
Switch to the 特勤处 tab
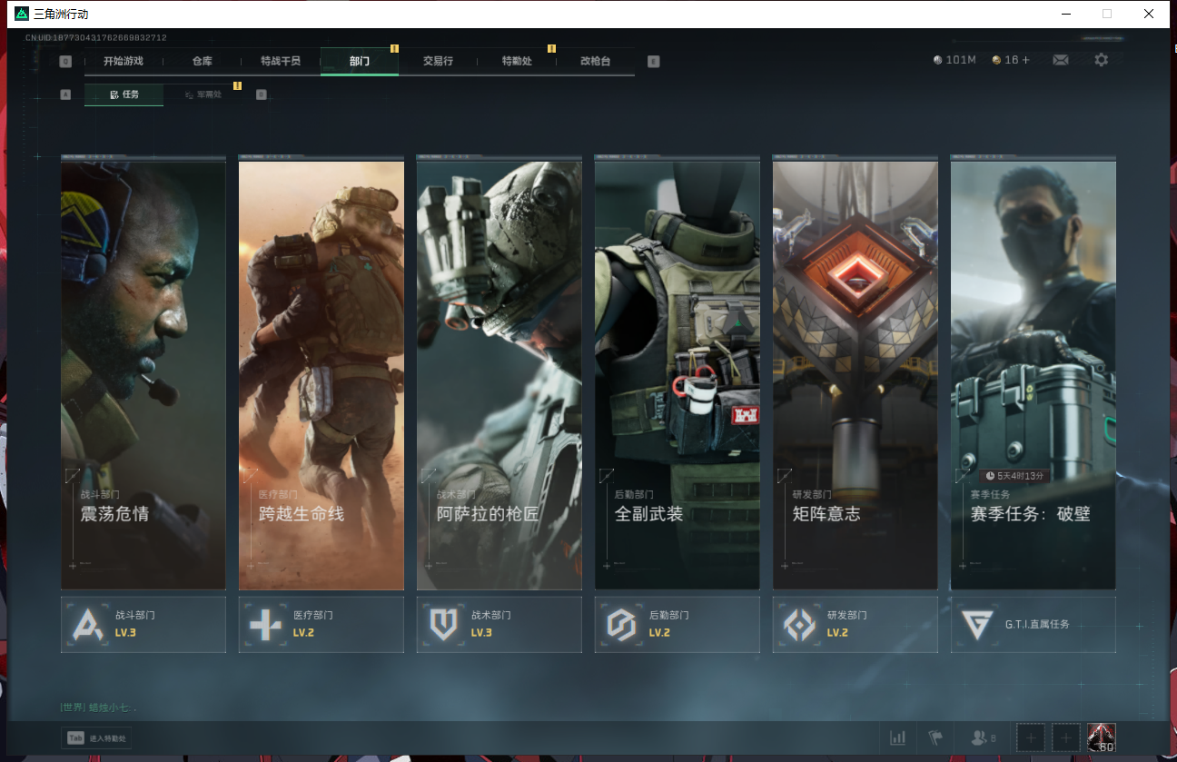pos(516,61)
